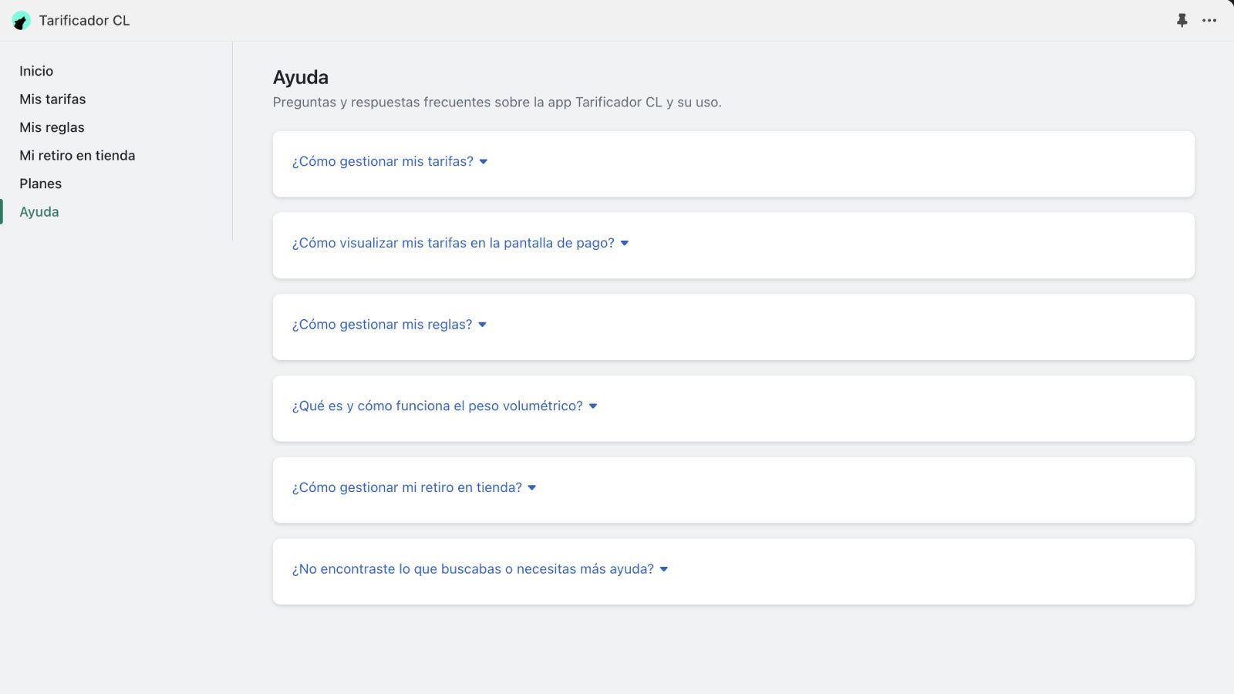Open "¿Qué es y cómo funciona el peso volumétrico?"
The width and height of the screenshot is (1234, 694).
(437, 406)
